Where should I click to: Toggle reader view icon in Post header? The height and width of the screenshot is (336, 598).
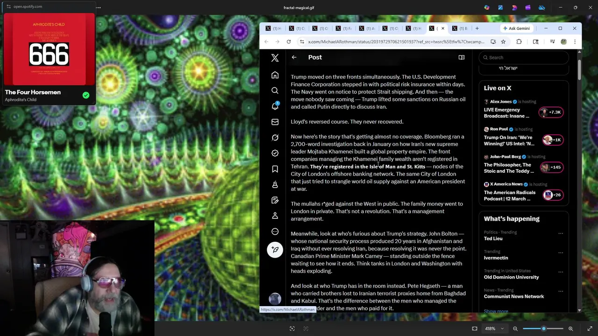click(462, 57)
